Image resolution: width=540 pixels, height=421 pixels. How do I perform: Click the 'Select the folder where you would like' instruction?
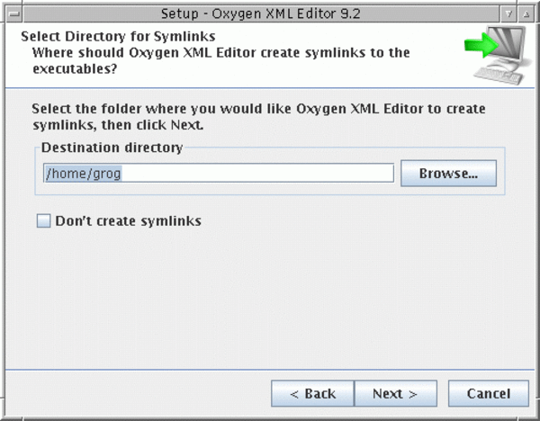[x=258, y=117]
